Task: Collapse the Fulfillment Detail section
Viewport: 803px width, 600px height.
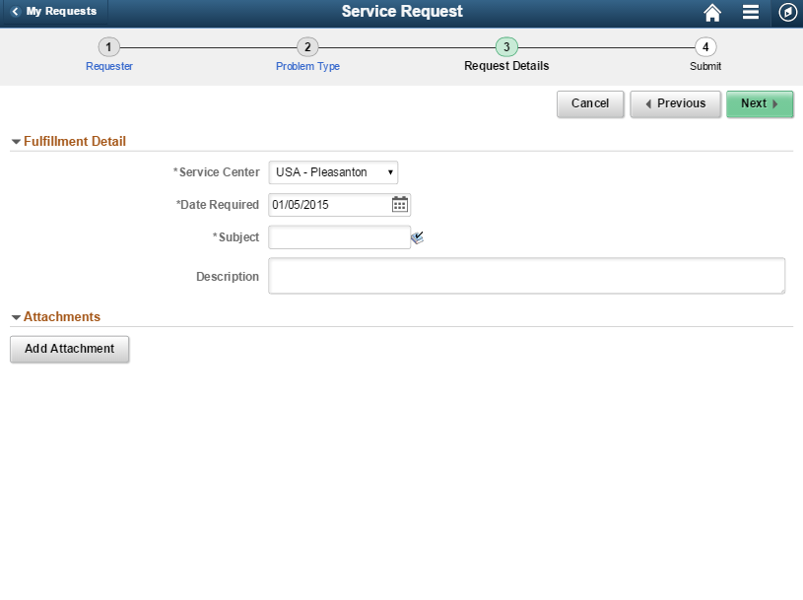Action: point(14,141)
